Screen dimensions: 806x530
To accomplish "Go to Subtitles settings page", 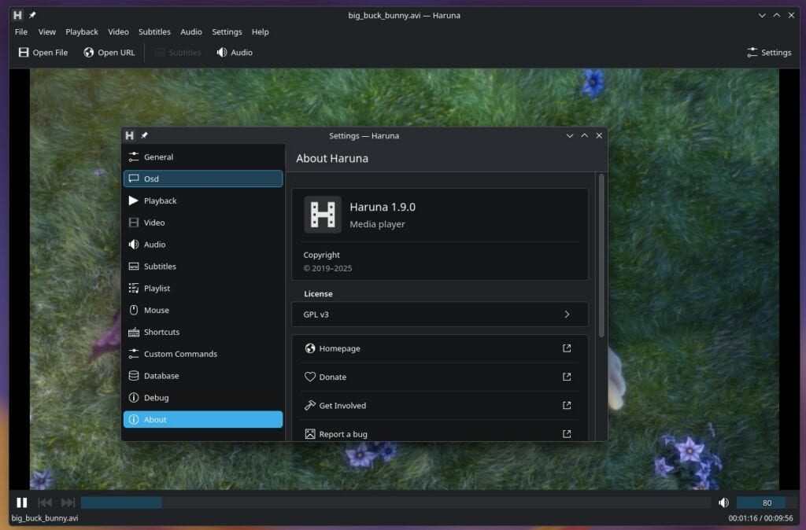I will [x=203, y=267].
